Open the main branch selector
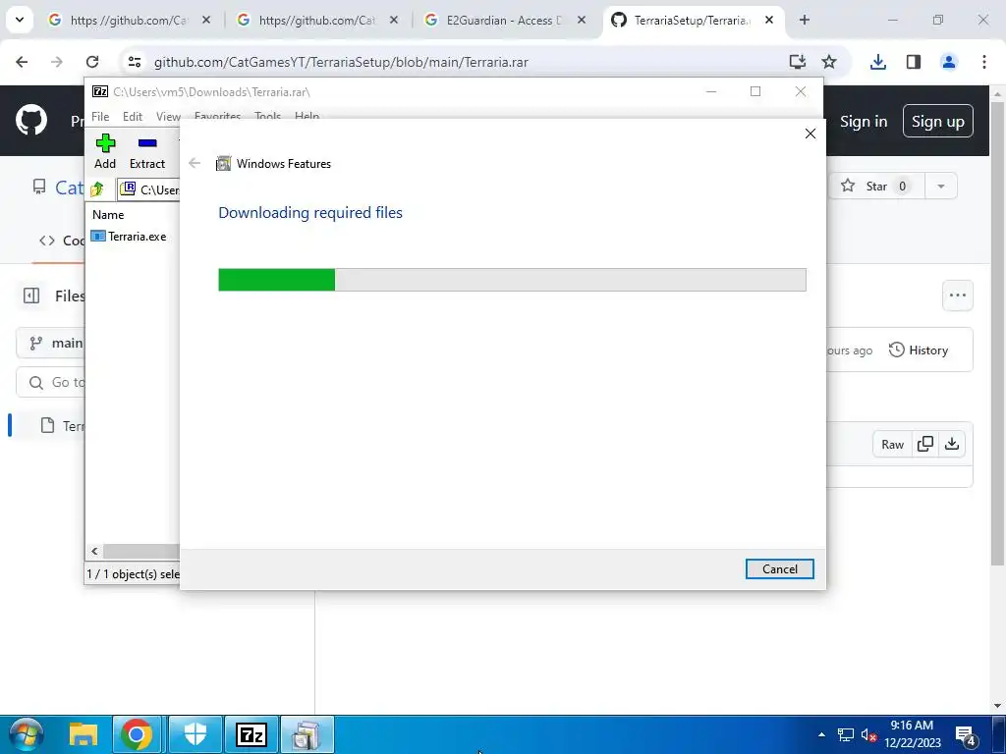1006x754 pixels. (51, 343)
